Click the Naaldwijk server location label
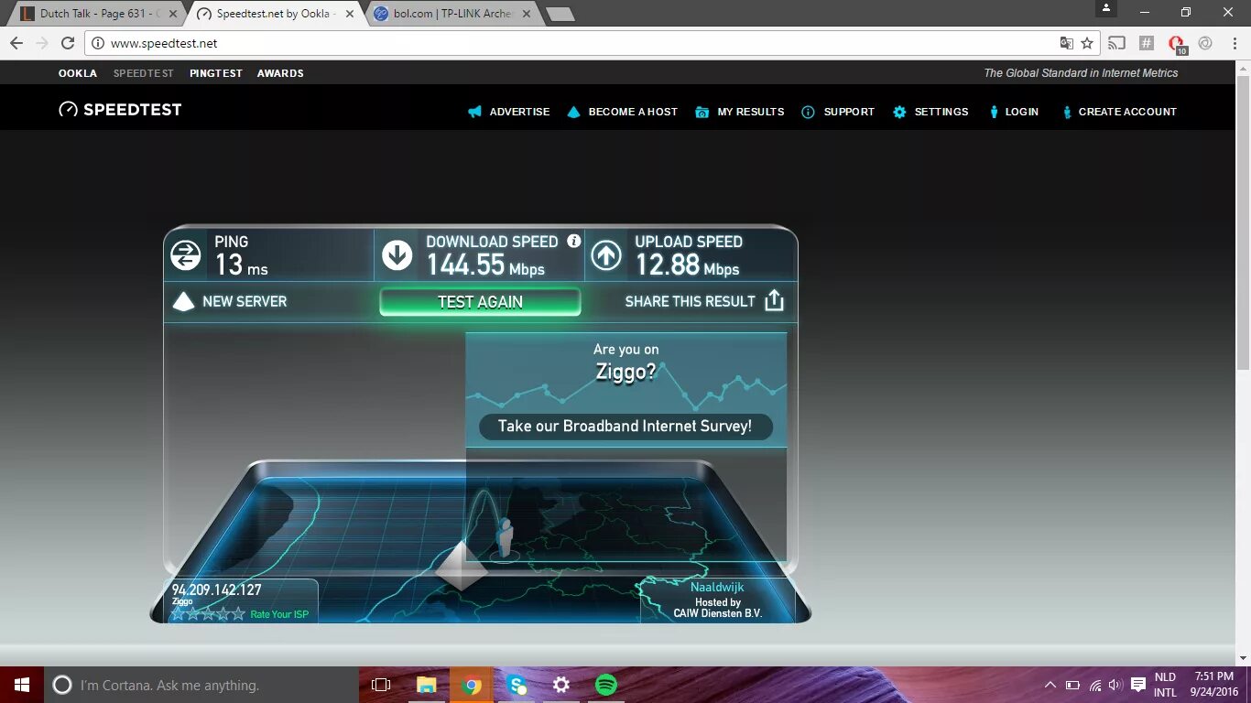 (x=717, y=587)
